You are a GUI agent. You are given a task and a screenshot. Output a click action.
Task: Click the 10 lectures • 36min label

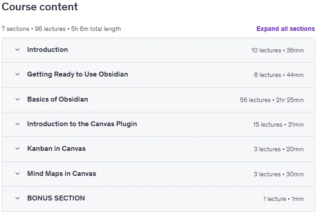coord(277,50)
